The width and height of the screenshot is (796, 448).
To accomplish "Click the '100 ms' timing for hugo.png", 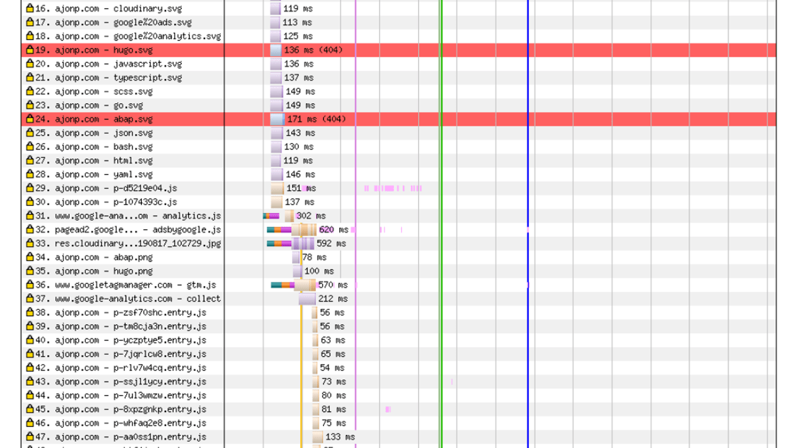I will point(319,271).
